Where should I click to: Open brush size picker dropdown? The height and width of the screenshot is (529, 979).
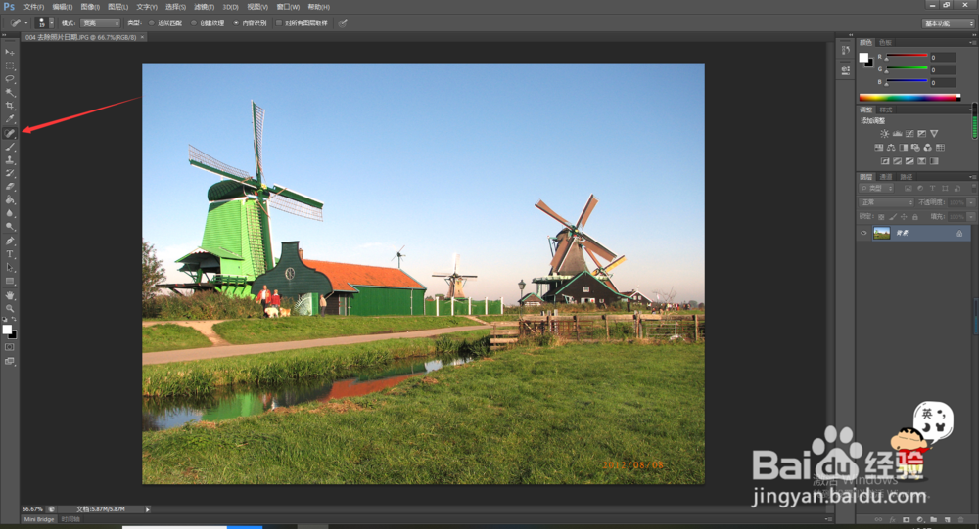[x=51, y=23]
